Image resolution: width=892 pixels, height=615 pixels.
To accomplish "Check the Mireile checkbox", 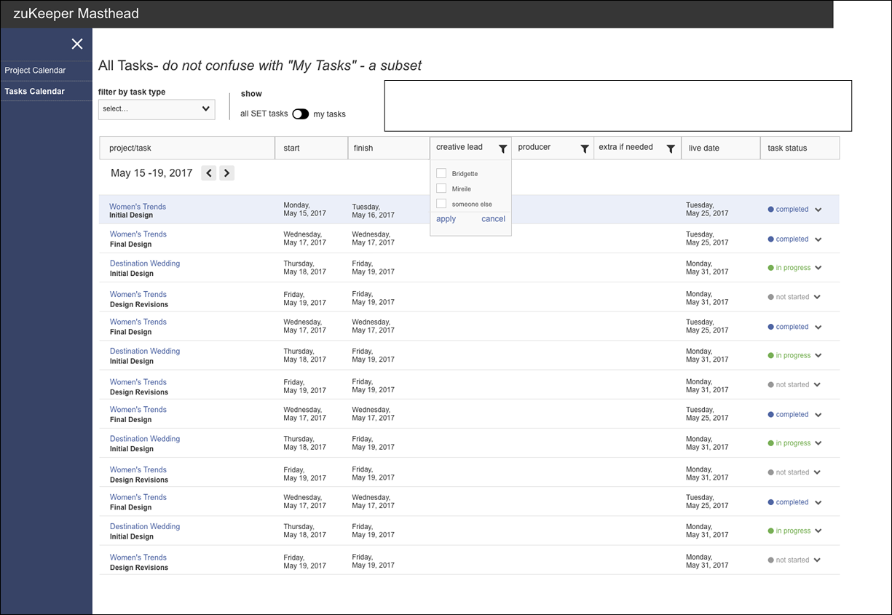I will pyautogui.click(x=441, y=189).
